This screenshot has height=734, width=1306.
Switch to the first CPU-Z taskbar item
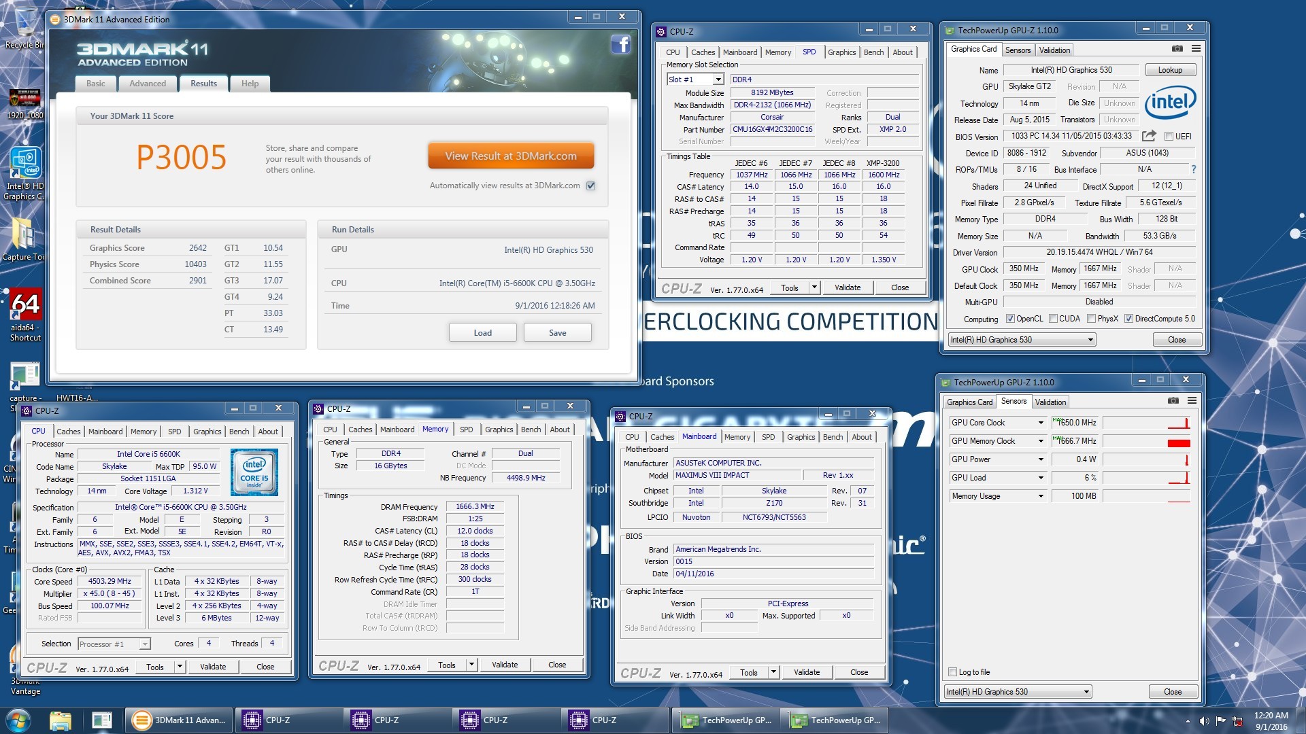(290, 720)
